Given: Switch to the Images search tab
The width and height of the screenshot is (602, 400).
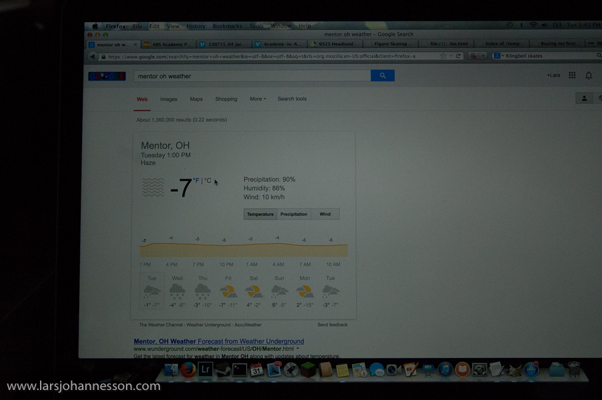Looking at the screenshot, I should tap(169, 99).
